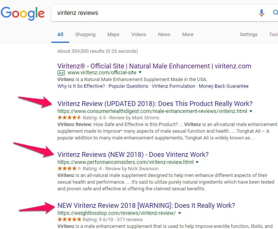The height and width of the screenshot is (229, 278).
Task: Click the consumerhealthdigest.com URL text
Action: coord(152,111)
